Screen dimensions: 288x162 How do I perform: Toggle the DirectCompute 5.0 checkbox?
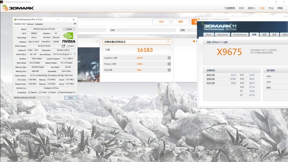tap(58, 93)
